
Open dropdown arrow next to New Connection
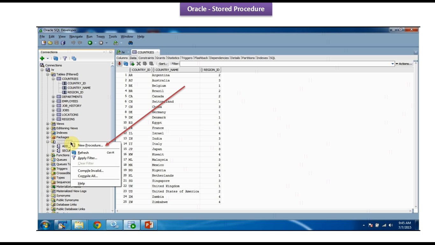click(48, 58)
